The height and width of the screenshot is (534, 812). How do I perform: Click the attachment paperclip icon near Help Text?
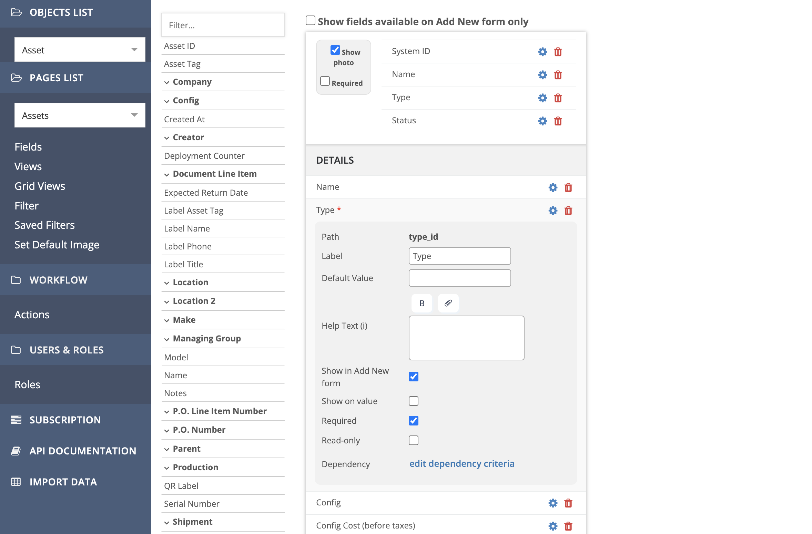coord(448,303)
